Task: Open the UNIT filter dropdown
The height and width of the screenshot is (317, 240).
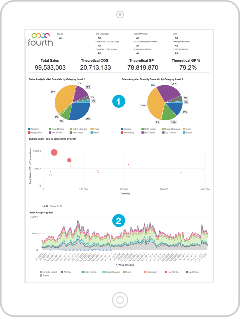Action: [x=176, y=38]
